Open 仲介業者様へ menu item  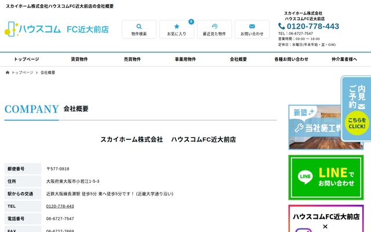click(344, 59)
